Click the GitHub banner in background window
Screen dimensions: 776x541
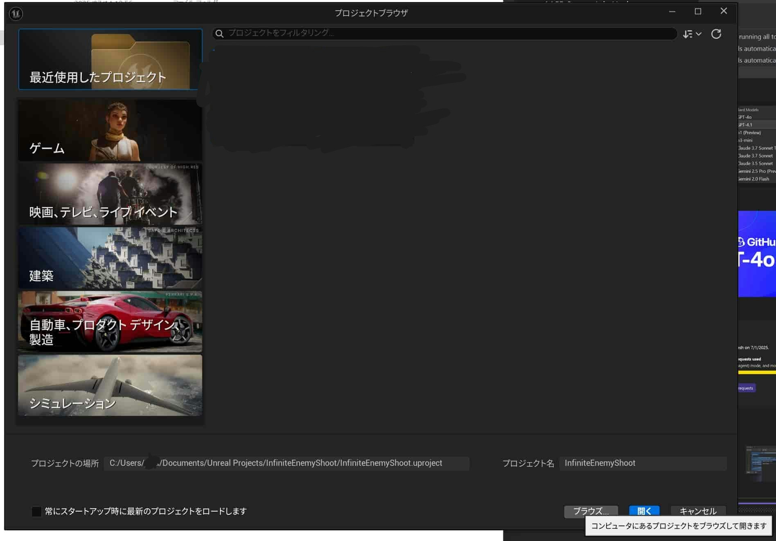tap(757, 254)
